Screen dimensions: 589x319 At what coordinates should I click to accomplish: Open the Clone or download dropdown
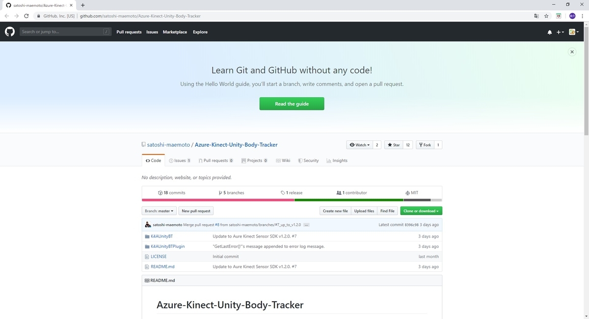[421, 211]
